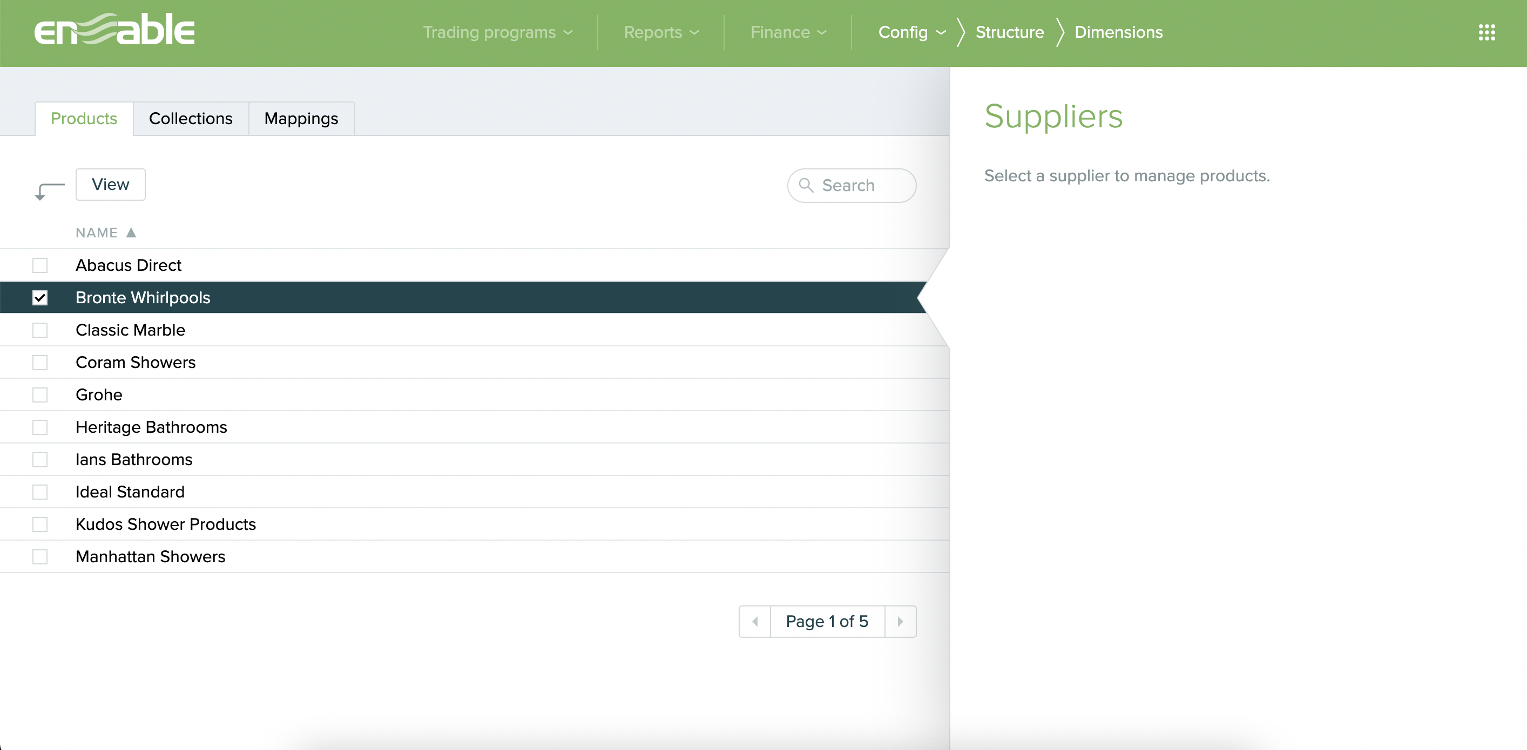
Task: Switch to the Collections tab
Action: coord(190,119)
